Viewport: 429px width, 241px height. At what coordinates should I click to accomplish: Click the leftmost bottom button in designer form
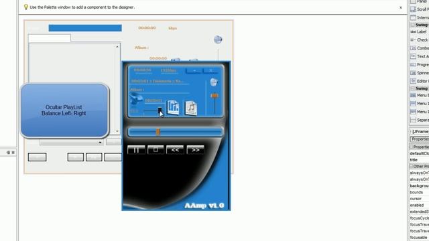(x=38, y=157)
